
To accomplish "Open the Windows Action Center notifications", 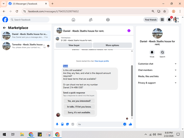I will pyautogui.click(x=178, y=134).
